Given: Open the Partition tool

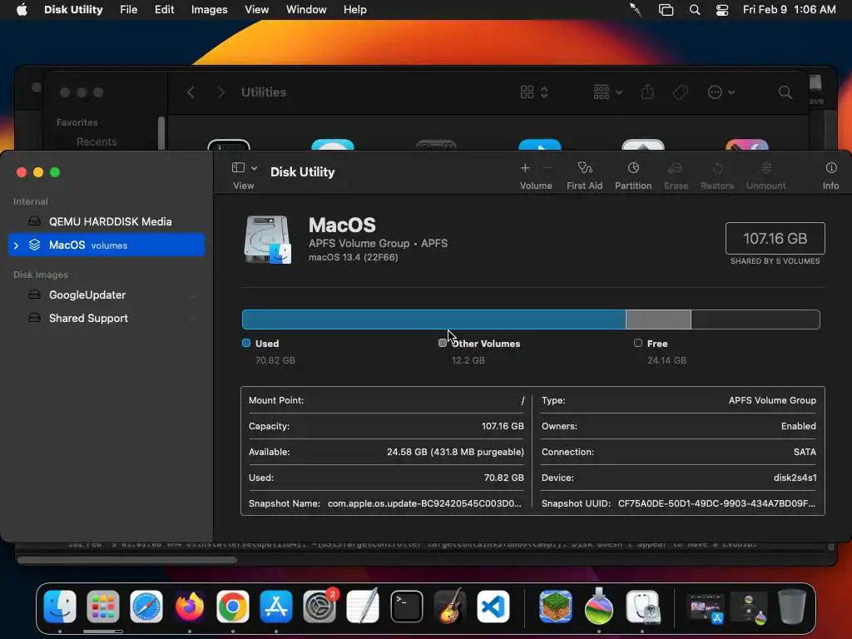Looking at the screenshot, I should (633, 176).
